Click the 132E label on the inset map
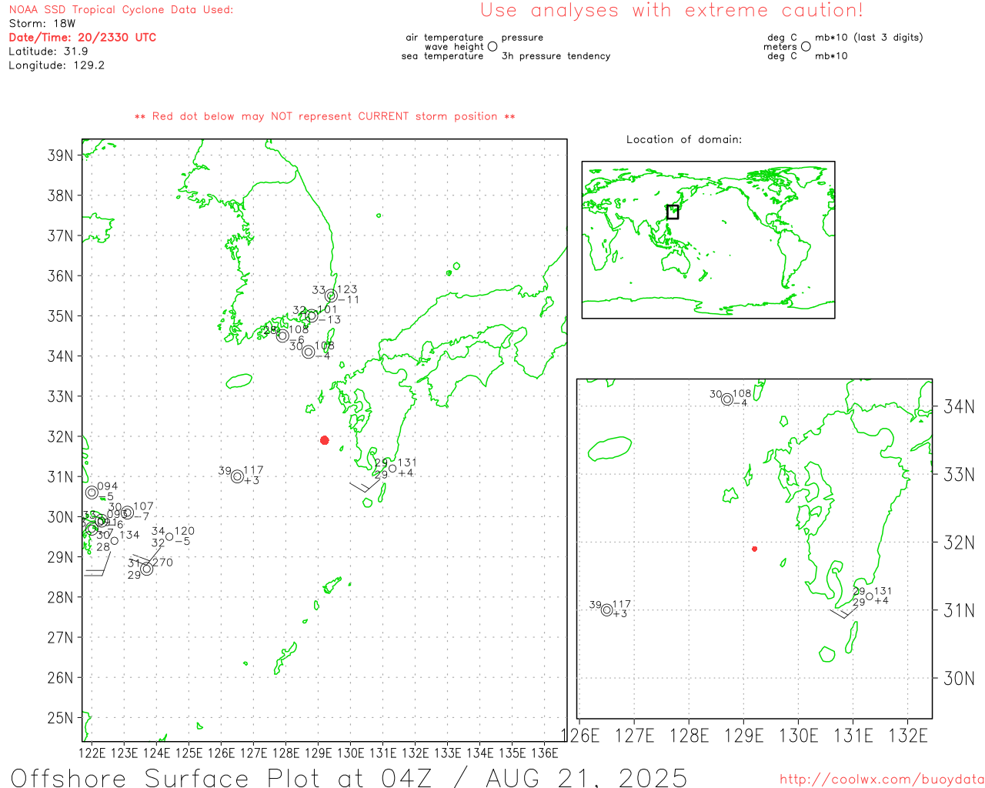 [908, 736]
